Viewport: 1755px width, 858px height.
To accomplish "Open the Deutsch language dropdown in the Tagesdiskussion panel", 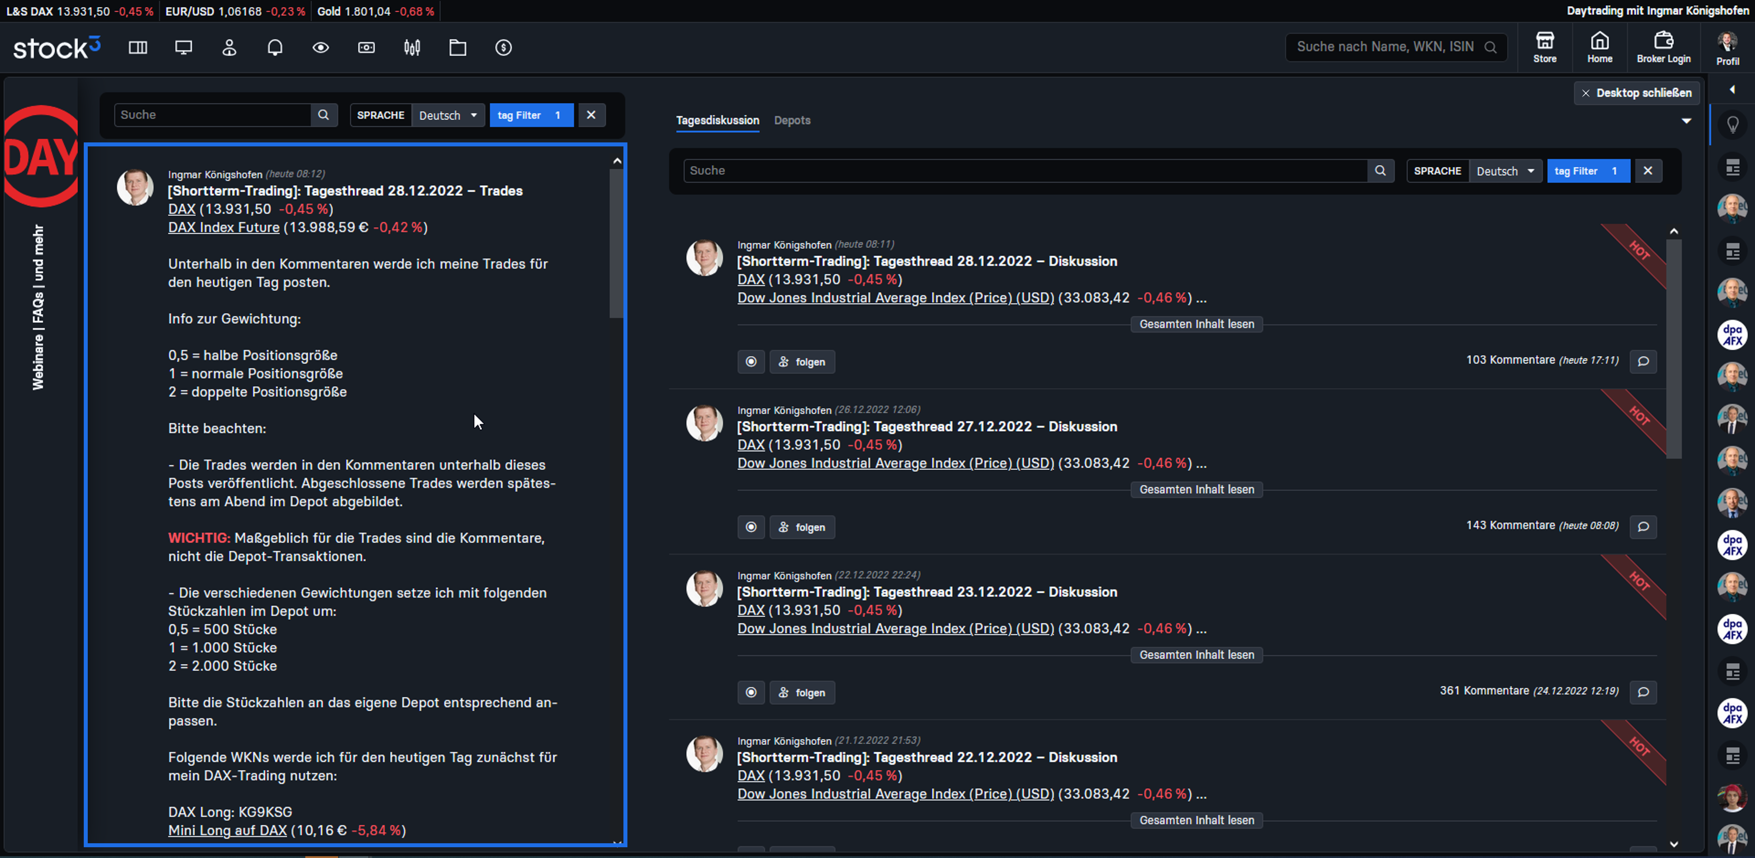I will [x=1505, y=171].
